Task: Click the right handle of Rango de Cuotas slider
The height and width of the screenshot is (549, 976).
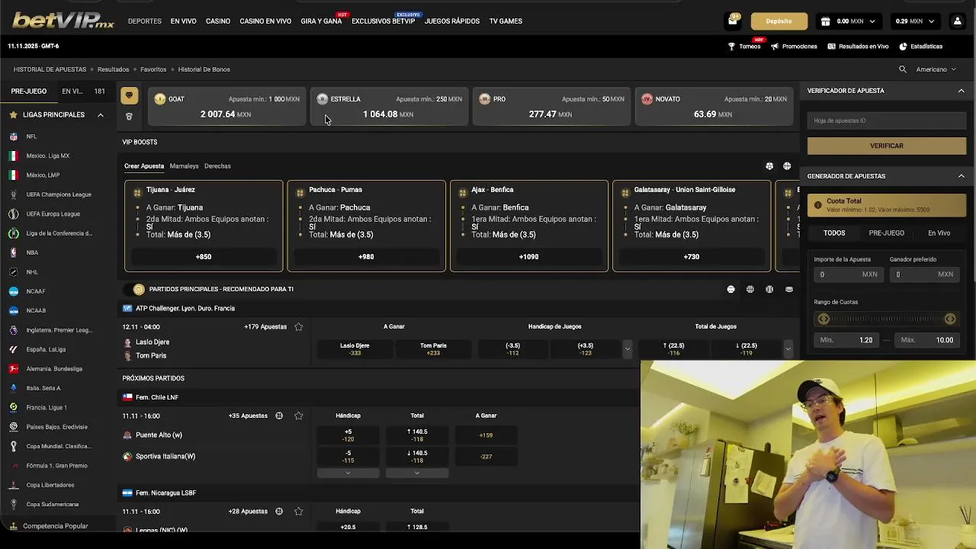Action: tap(950, 319)
